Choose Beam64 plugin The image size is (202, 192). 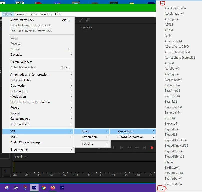pos(170,118)
